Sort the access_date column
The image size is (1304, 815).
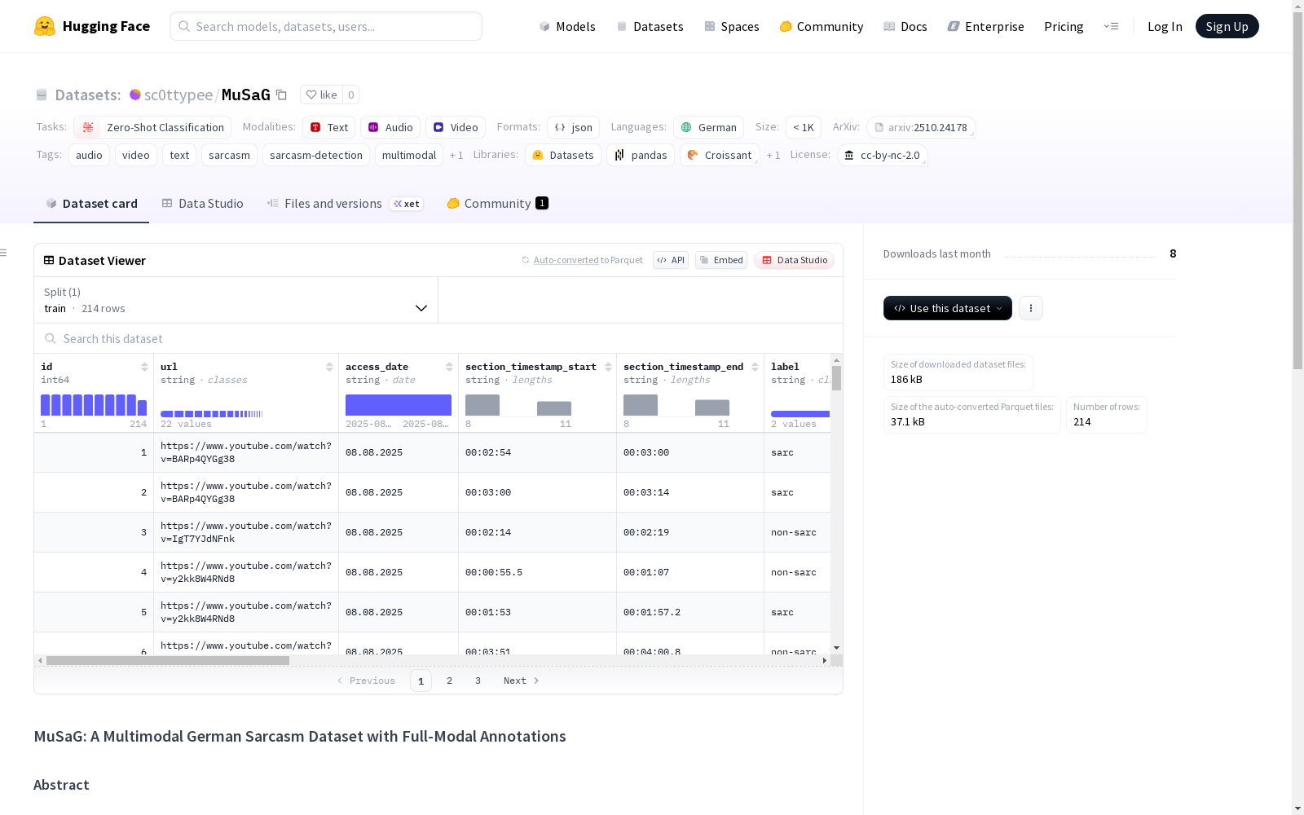point(449,367)
